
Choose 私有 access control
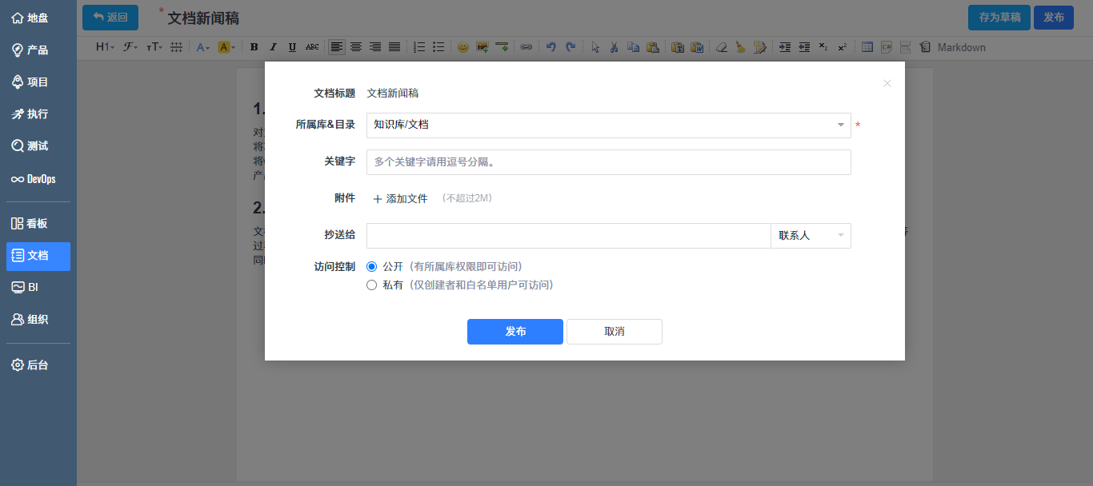(371, 285)
